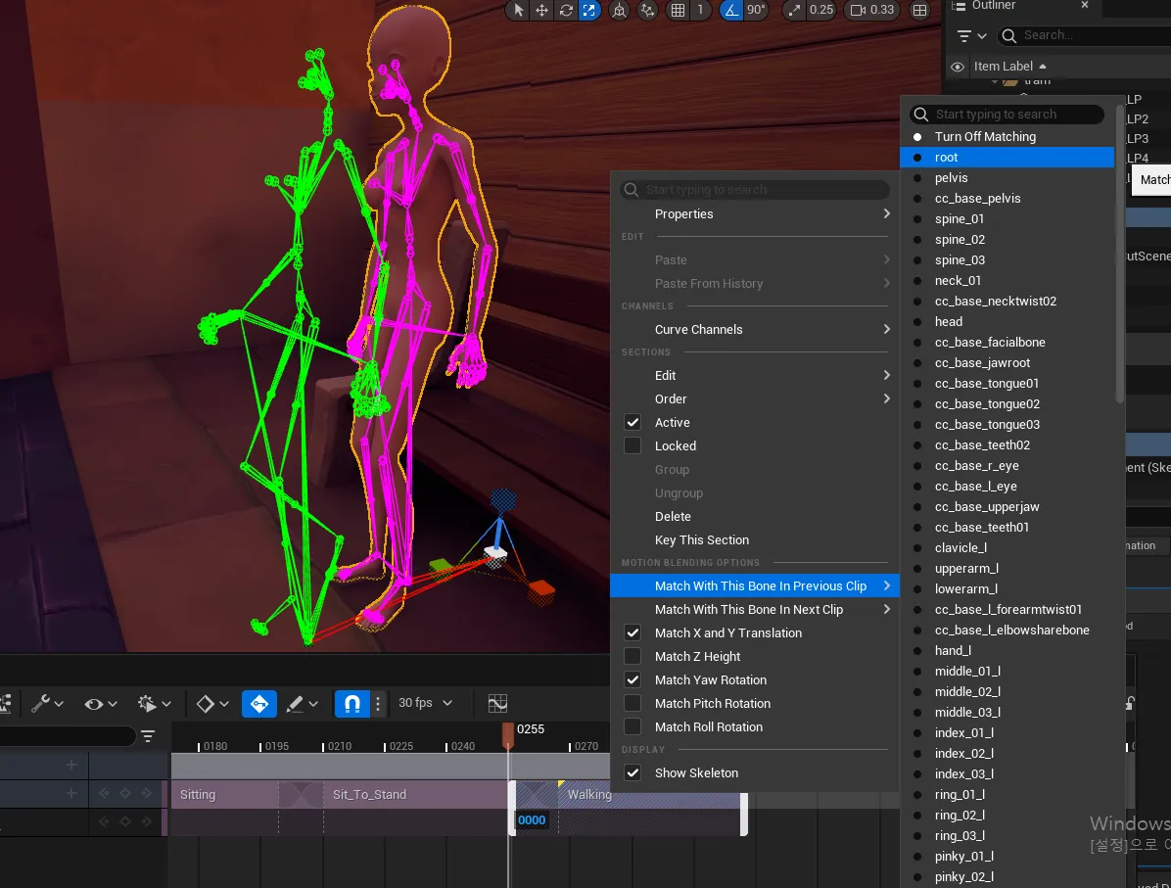Select the pelvis bone entry
Viewport: 1171px width, 888px height.
(1007, 178)
